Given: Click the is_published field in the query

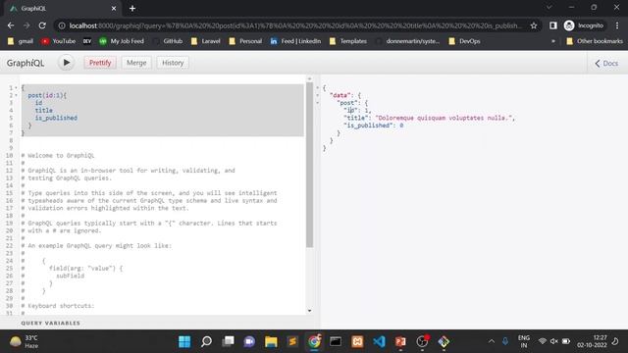Looking at the screenshot, I should click(56, 118).
